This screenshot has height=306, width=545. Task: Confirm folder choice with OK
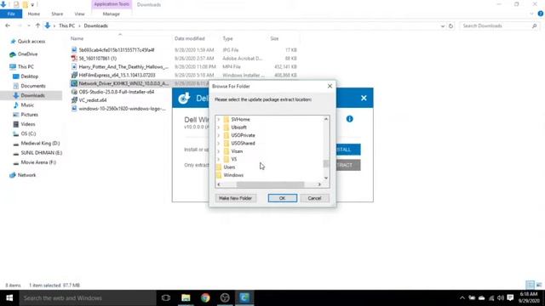point(282,198)
